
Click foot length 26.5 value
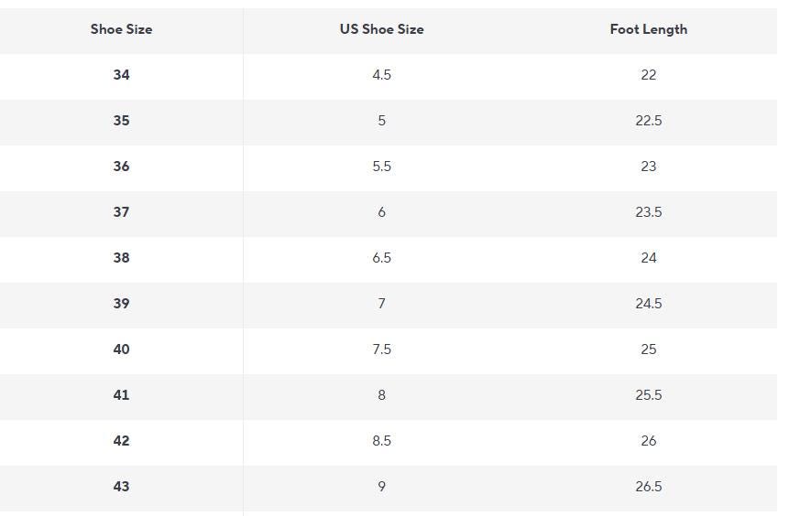pyautogui.click(x=648, y=487)
